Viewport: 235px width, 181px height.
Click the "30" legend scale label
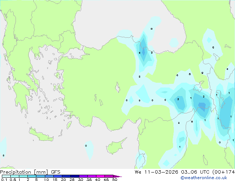(x=80, y=180)
